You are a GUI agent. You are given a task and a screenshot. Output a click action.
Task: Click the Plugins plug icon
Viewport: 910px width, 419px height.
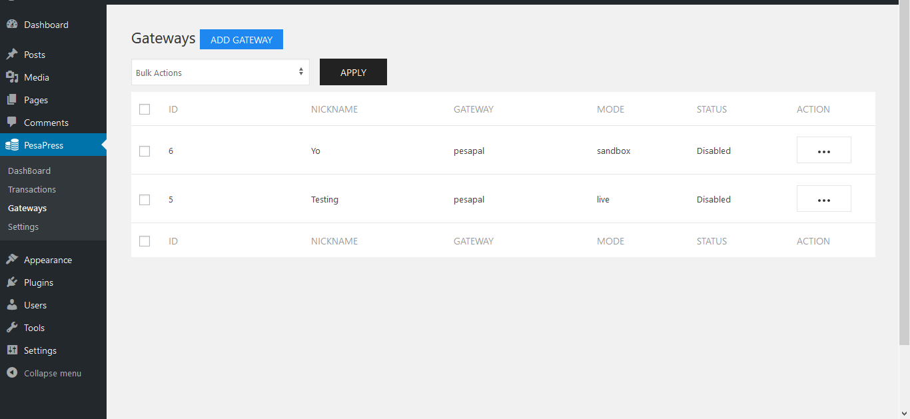coord(12,282)
